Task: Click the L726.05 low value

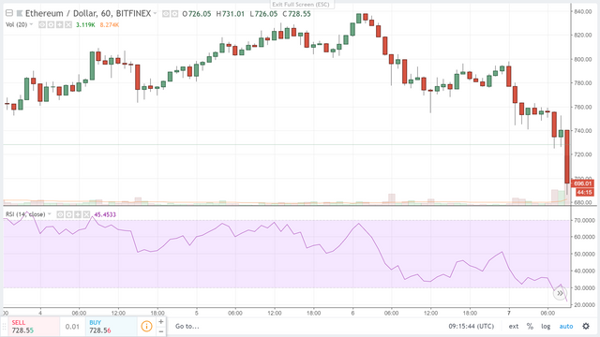Action: (263, 14)
